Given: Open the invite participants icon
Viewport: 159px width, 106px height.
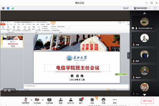Looking at the screenshot, I should [x=61, y=101].
